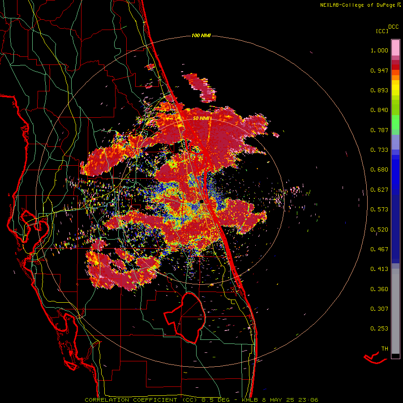
Task: Click the [CC] units label
Action: click(x=382, y=31)
